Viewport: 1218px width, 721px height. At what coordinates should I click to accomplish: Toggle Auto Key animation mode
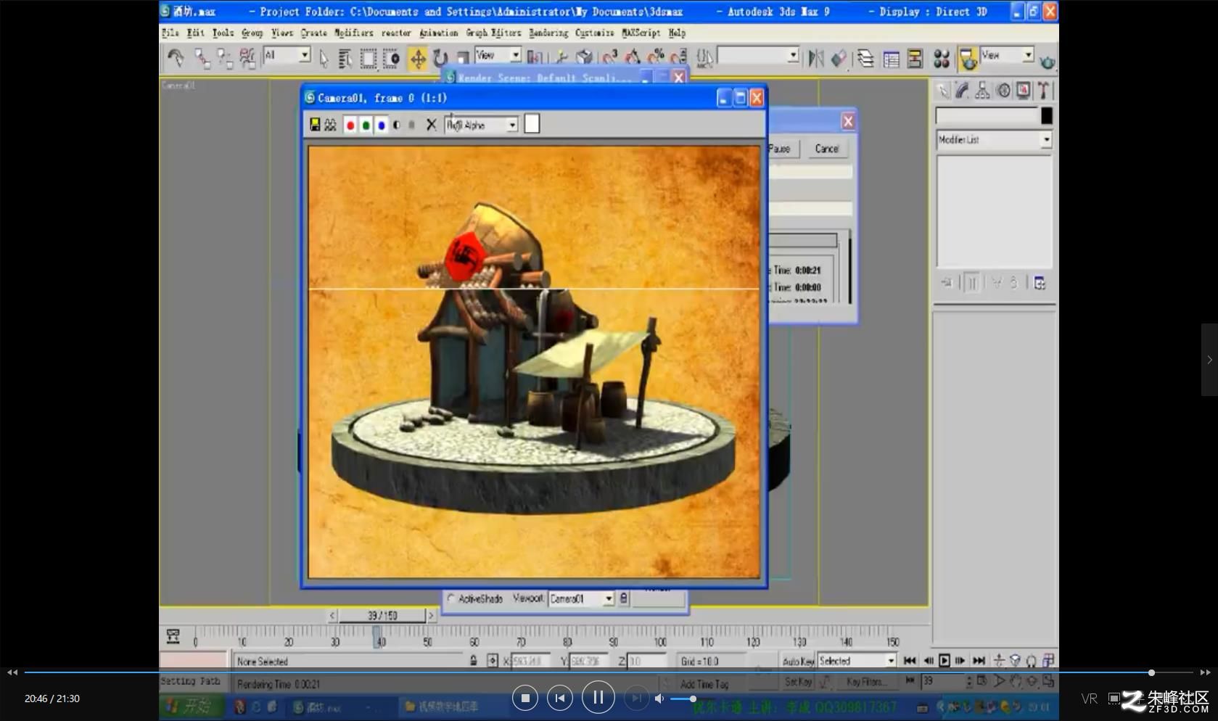[798, 661]
